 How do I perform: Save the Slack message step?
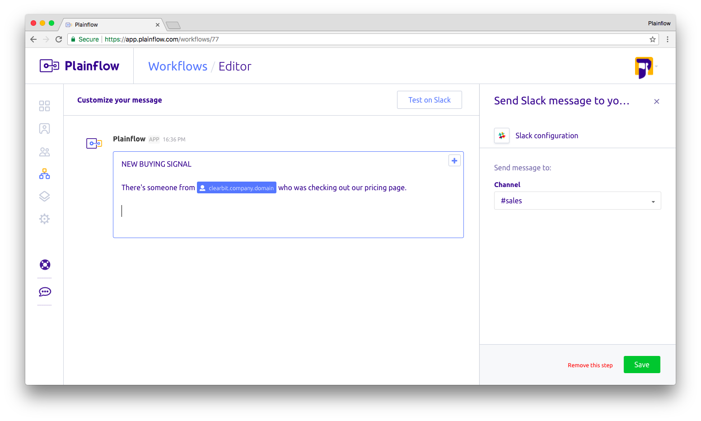coord(642,365)
